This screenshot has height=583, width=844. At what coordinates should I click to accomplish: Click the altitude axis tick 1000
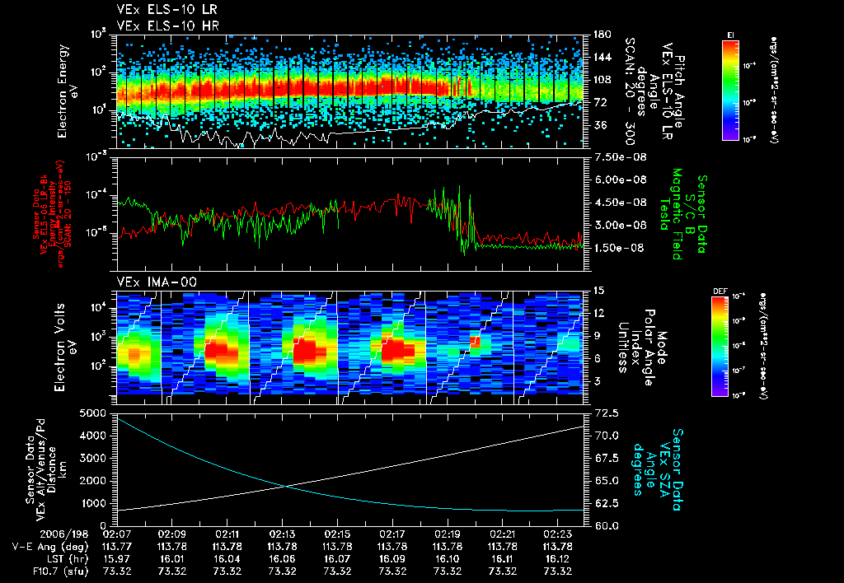click(x=94, y=503)
